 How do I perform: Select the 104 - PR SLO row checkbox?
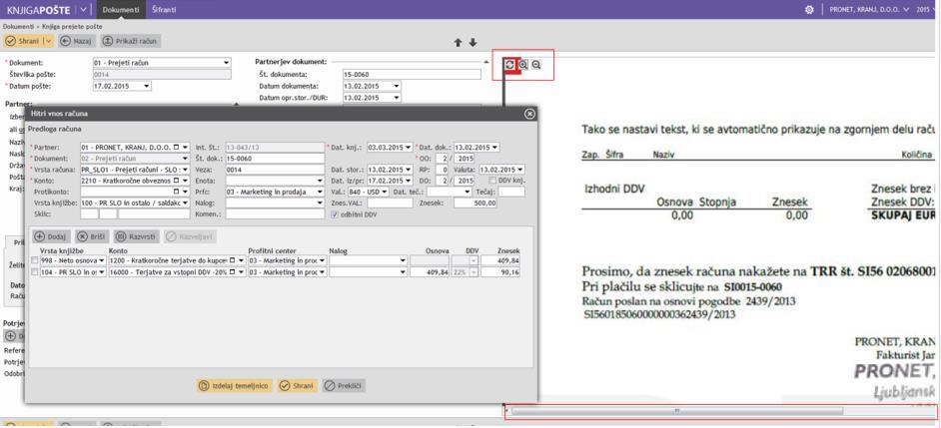click(35, 272)
